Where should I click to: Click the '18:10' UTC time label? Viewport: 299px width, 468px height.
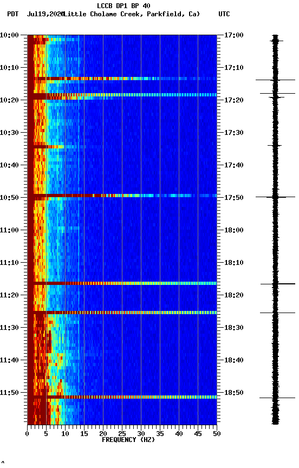(x=233, y=263)
